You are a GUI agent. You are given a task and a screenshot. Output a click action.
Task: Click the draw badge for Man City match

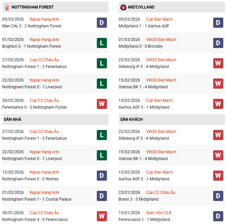pyautogui.click(x=102, y=23)
